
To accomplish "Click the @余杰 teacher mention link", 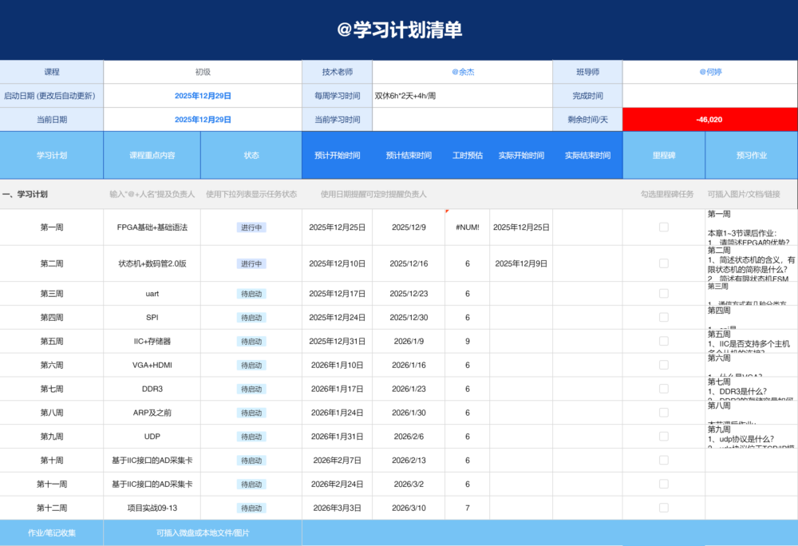I will [463, 72].
